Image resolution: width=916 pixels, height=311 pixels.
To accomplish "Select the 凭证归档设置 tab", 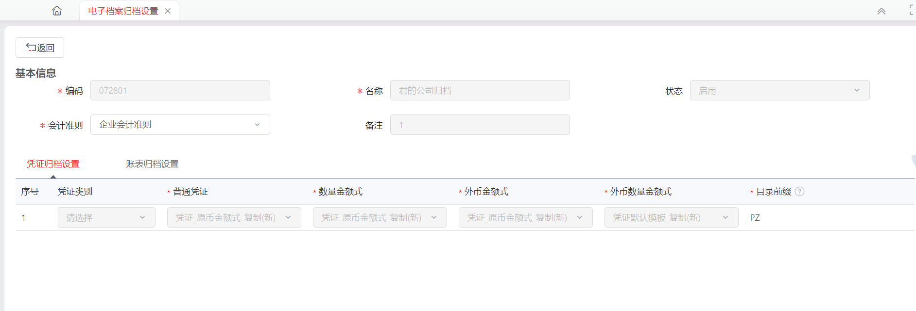I will (53, 164).
